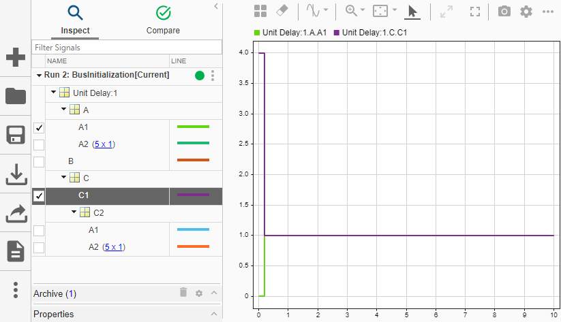Click the Unit Delay:1 bus grid icon

[64, 93]
